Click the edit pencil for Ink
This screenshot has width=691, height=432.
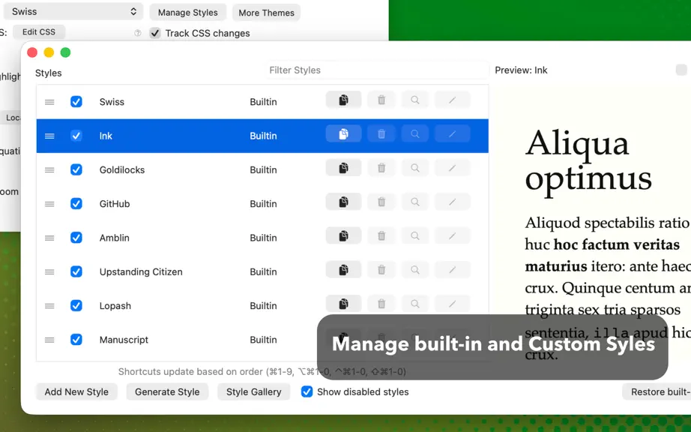click(452, 134)
